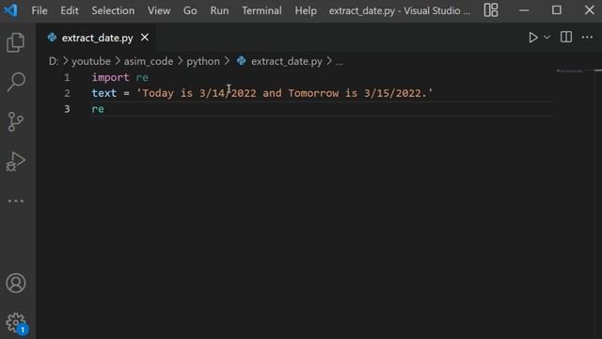Image resolution: width=602 pixels, height=339 pixels.
Task: Open the Accounts menu icon
Action: 16,283
